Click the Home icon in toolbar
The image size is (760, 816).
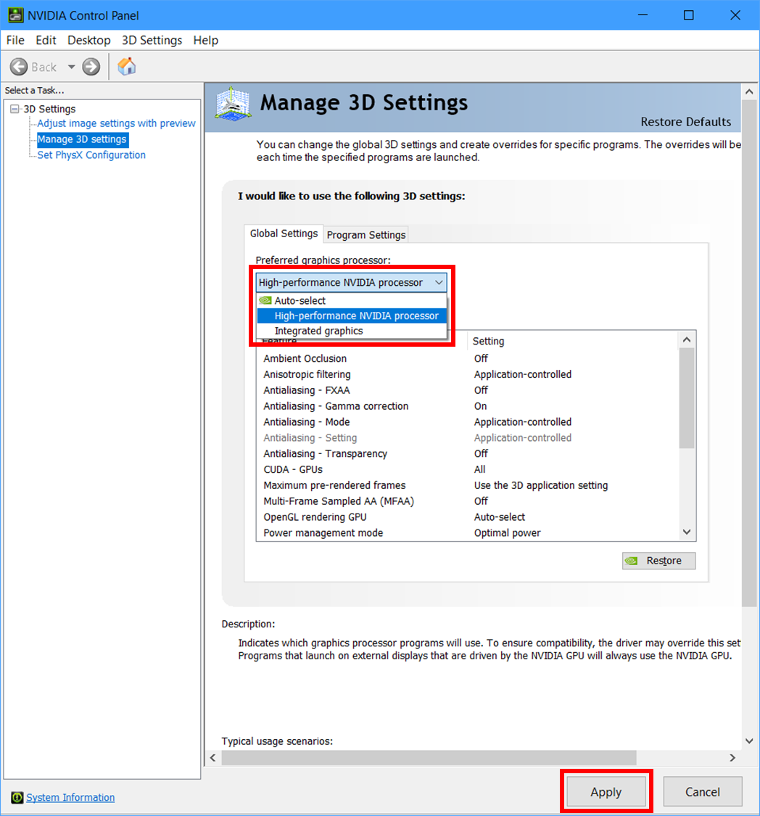(x=127, y=67)
